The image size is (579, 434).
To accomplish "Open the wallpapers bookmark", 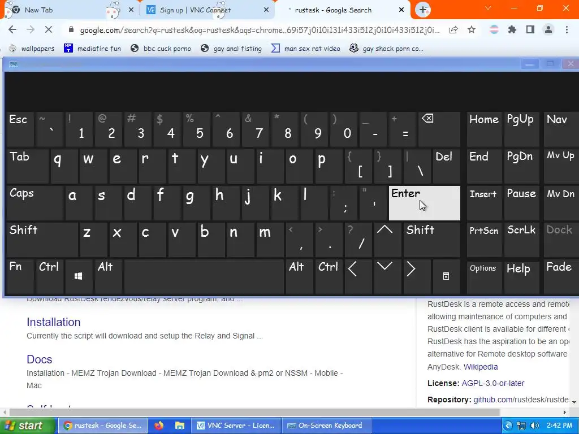I will pyautogui.click(x=32, y=49).
